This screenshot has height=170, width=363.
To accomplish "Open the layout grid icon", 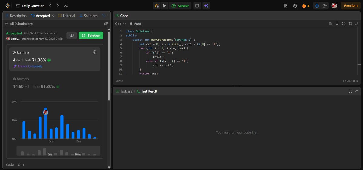I will pyautogui.click(x=286, y=6).
